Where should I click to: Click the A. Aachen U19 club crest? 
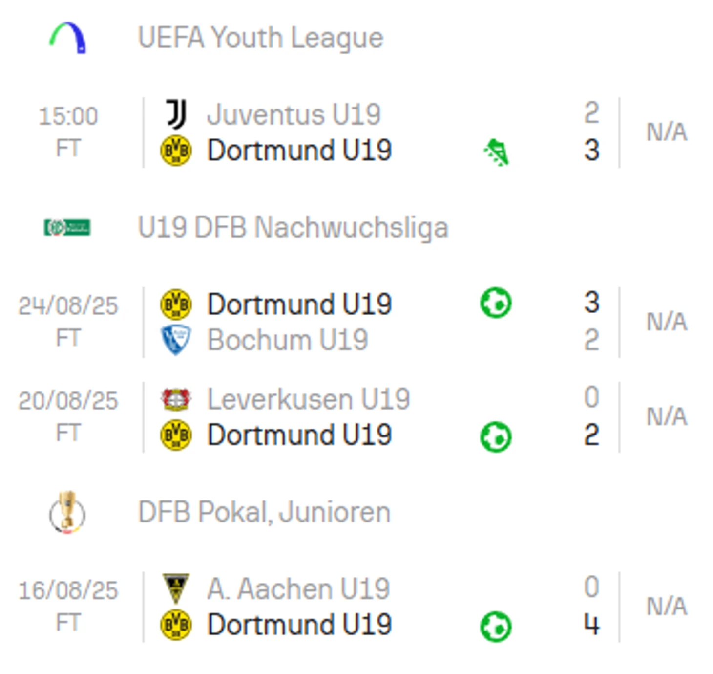coord(176,588)
